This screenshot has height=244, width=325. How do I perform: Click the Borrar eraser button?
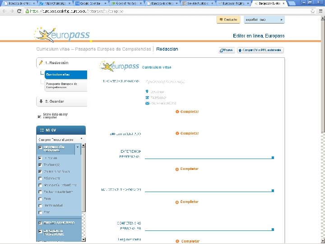227,50
